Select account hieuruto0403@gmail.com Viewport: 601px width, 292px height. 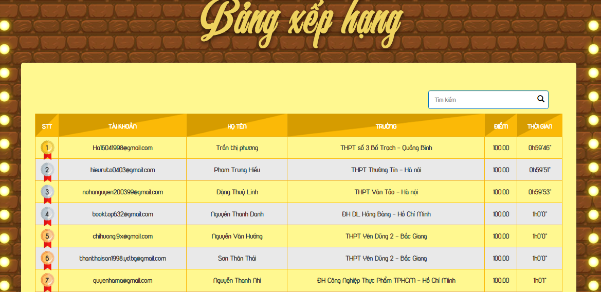click(x=123, y=170)
